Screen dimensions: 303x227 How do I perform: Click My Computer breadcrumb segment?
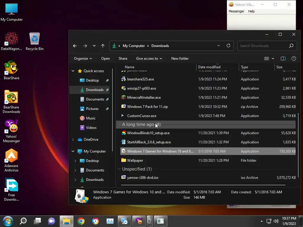coord(134,46)
